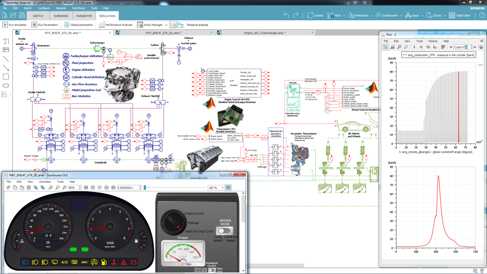
Task: Click the Open file folder icon
Action: (x=13, y=15)
